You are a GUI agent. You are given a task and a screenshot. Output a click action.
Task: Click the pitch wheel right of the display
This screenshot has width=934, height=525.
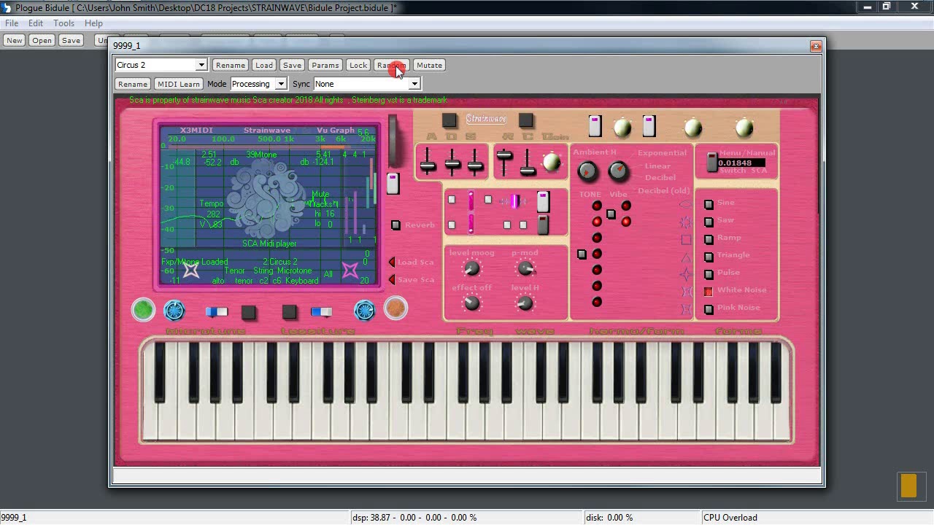pos(393,141)
